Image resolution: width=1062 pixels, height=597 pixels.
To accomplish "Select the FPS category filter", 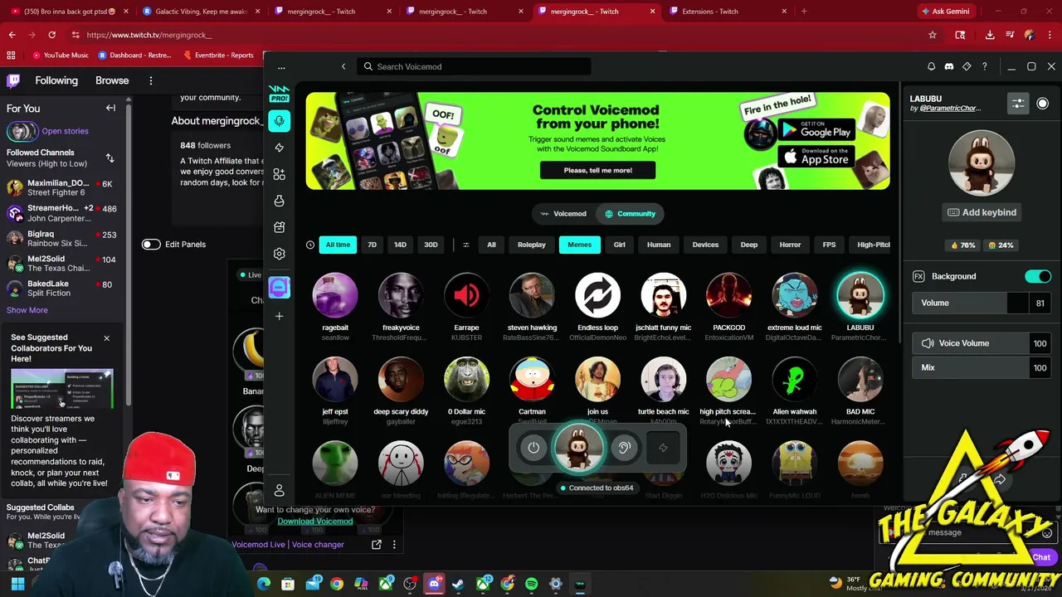I will (x=829, y=245).
